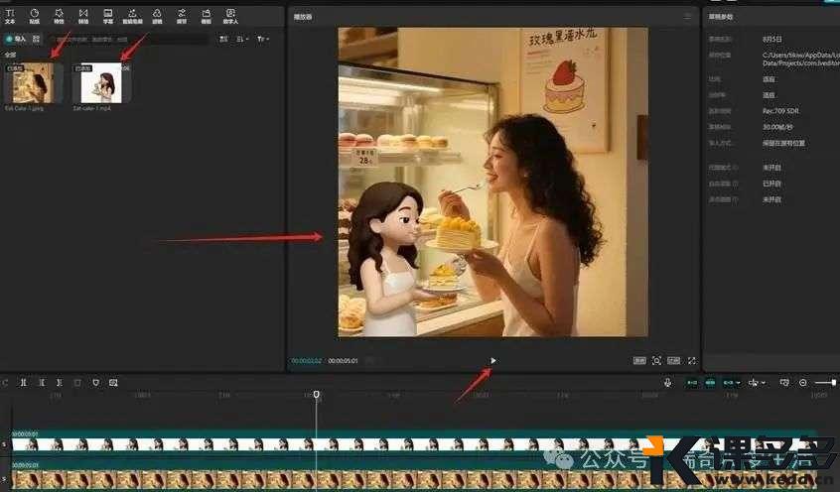Toggle the linkage button on timeline toolbar
This screenshot has height=492, width=840.
click(x=731, y=382)
